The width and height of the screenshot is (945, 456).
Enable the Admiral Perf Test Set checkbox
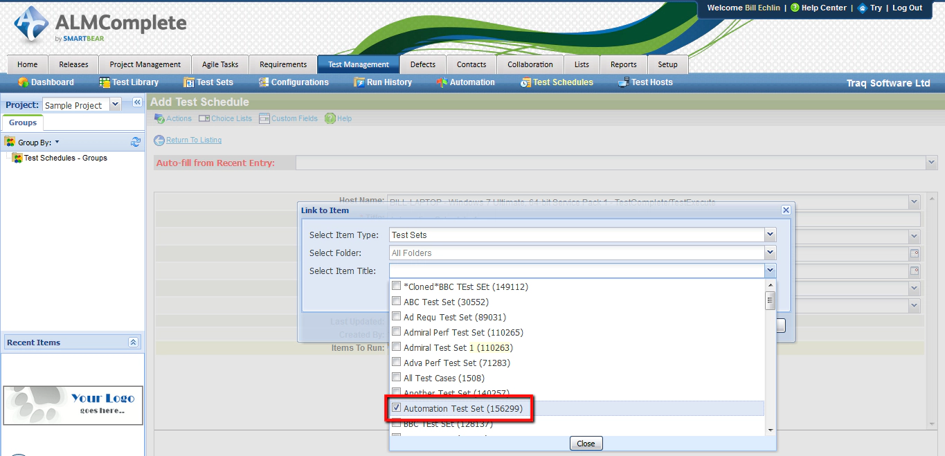click(396, 331)
